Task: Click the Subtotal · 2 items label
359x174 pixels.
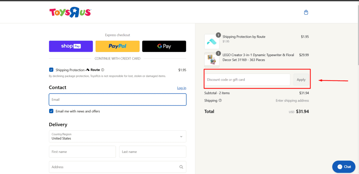Action: [x=217, y=93]
